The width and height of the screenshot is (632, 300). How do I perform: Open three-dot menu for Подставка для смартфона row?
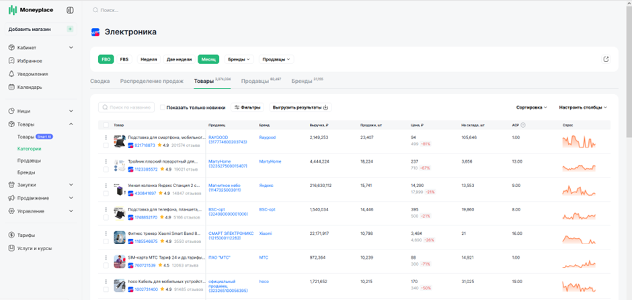106,138
